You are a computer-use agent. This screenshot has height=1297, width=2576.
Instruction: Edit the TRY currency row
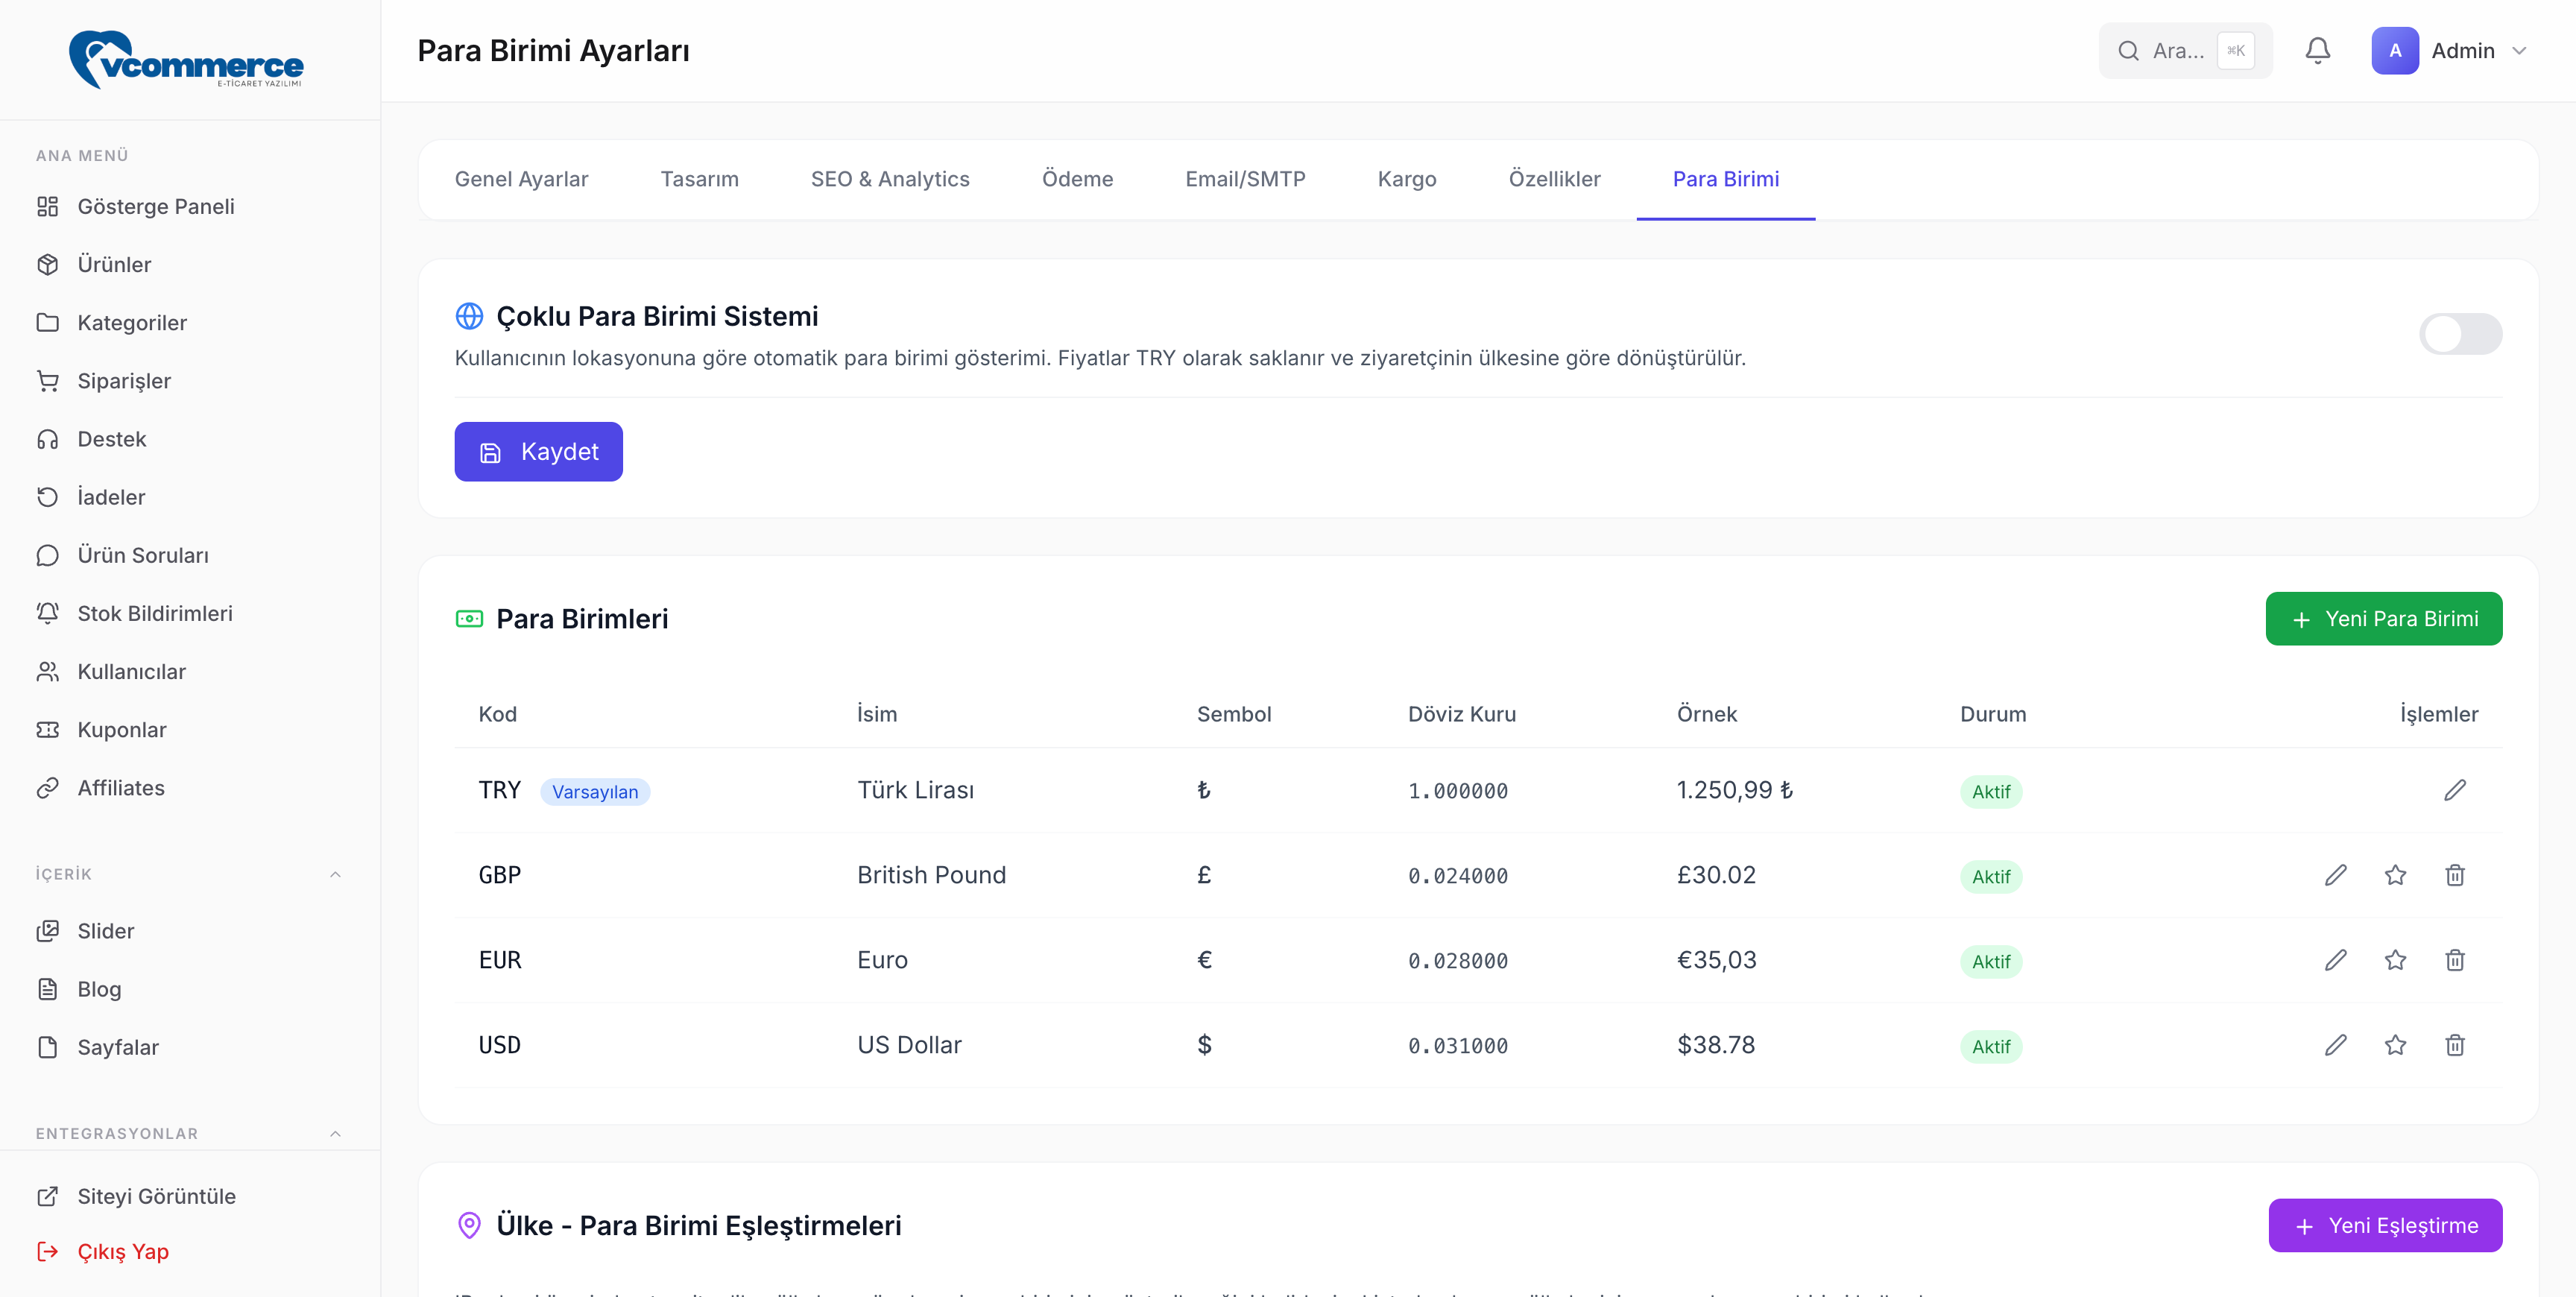tap(2454, 790)
